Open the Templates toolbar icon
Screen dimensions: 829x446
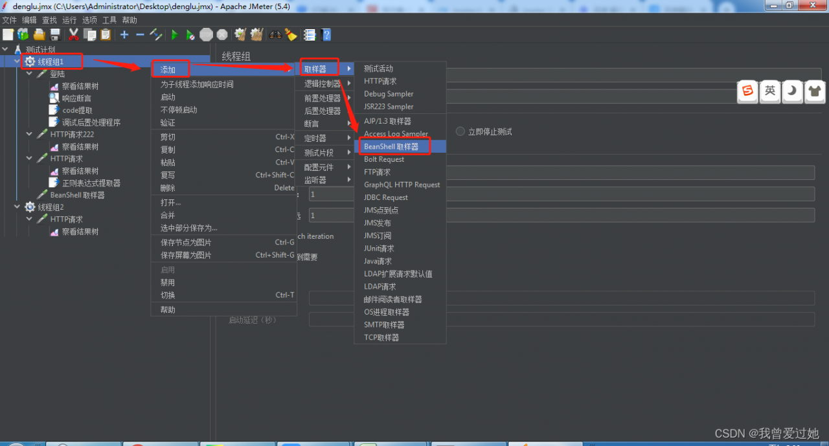pyautogui.click(x=23, y=34)
